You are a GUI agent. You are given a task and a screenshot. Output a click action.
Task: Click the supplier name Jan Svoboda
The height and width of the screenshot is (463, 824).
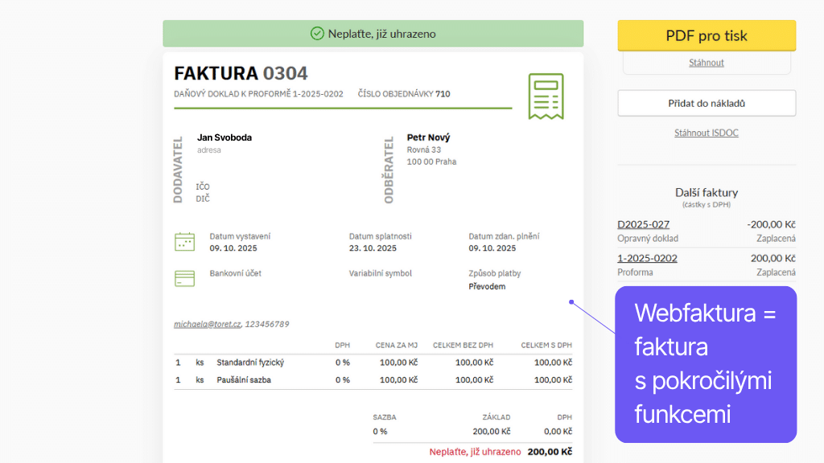(225, 137)
